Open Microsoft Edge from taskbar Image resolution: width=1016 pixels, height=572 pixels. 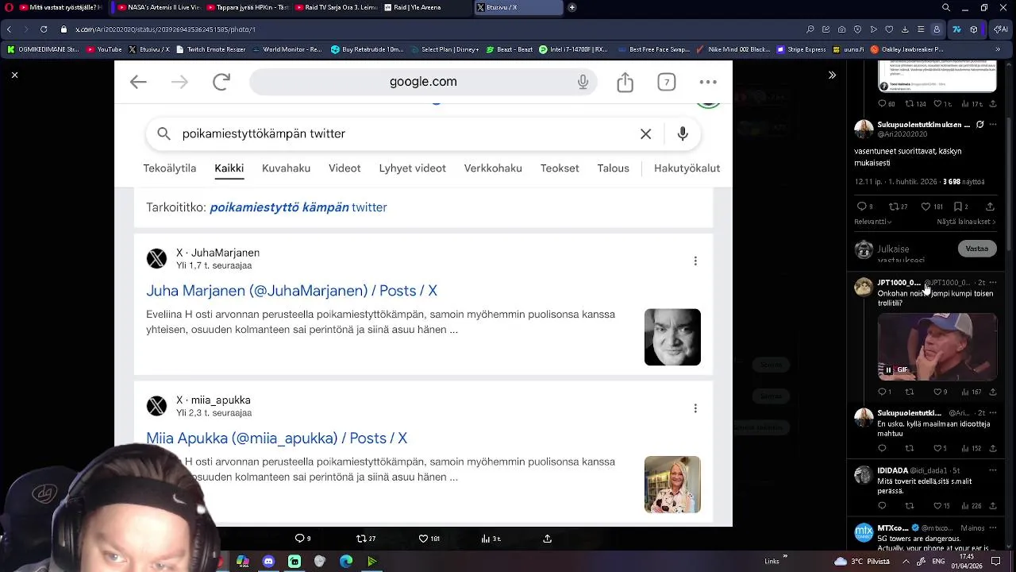coord(346,561)
